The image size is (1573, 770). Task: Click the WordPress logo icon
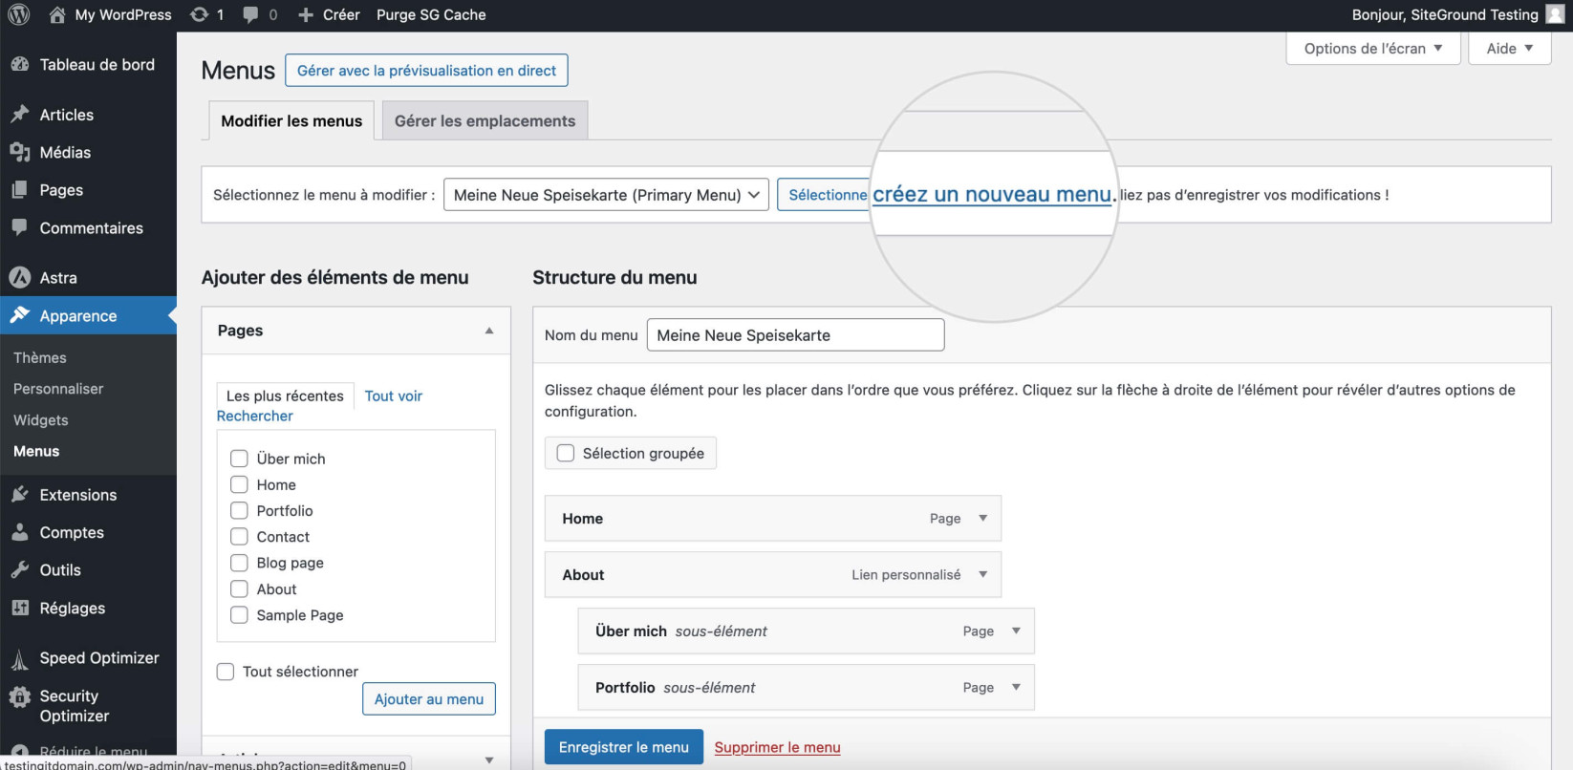pyautogui.click(x=19, y=14)
